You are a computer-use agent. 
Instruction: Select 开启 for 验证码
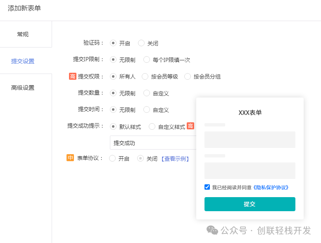click(113, 43)
